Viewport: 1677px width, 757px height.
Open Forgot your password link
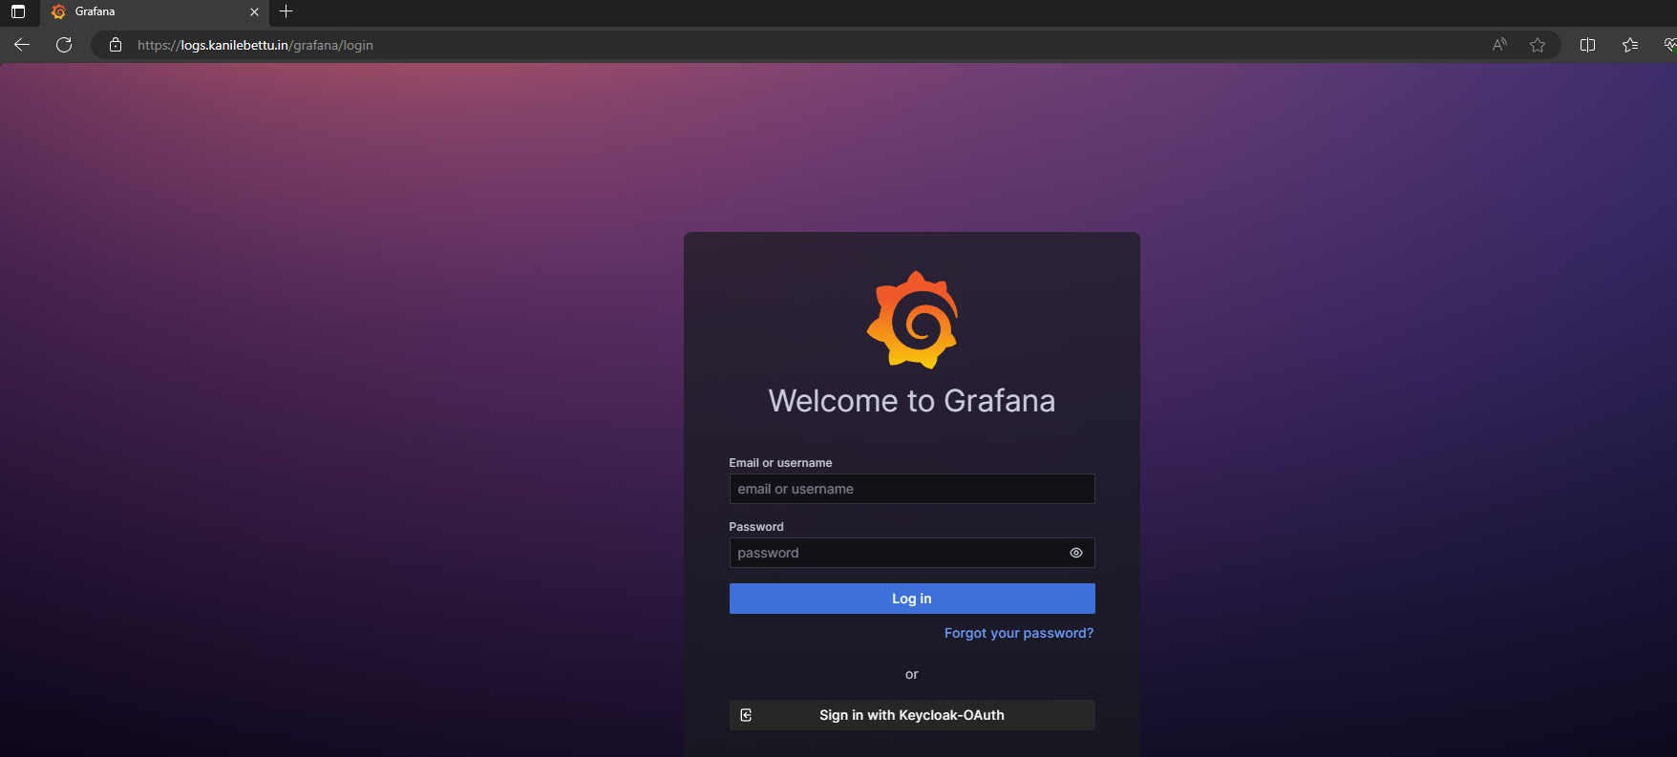click(x=1019, y=633)
